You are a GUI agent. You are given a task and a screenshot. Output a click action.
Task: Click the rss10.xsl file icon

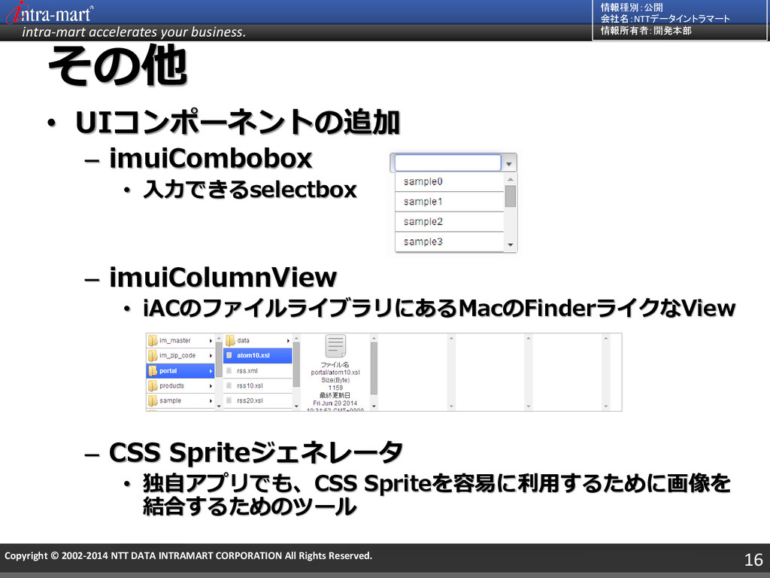click(x=229, y=386)
